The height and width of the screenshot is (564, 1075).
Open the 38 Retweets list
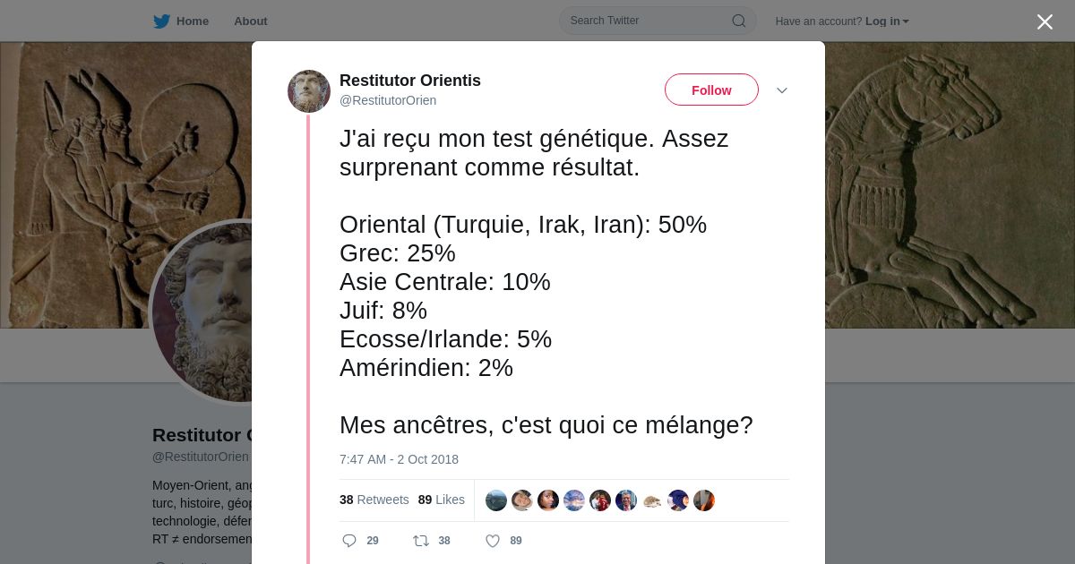coord(374,500)
